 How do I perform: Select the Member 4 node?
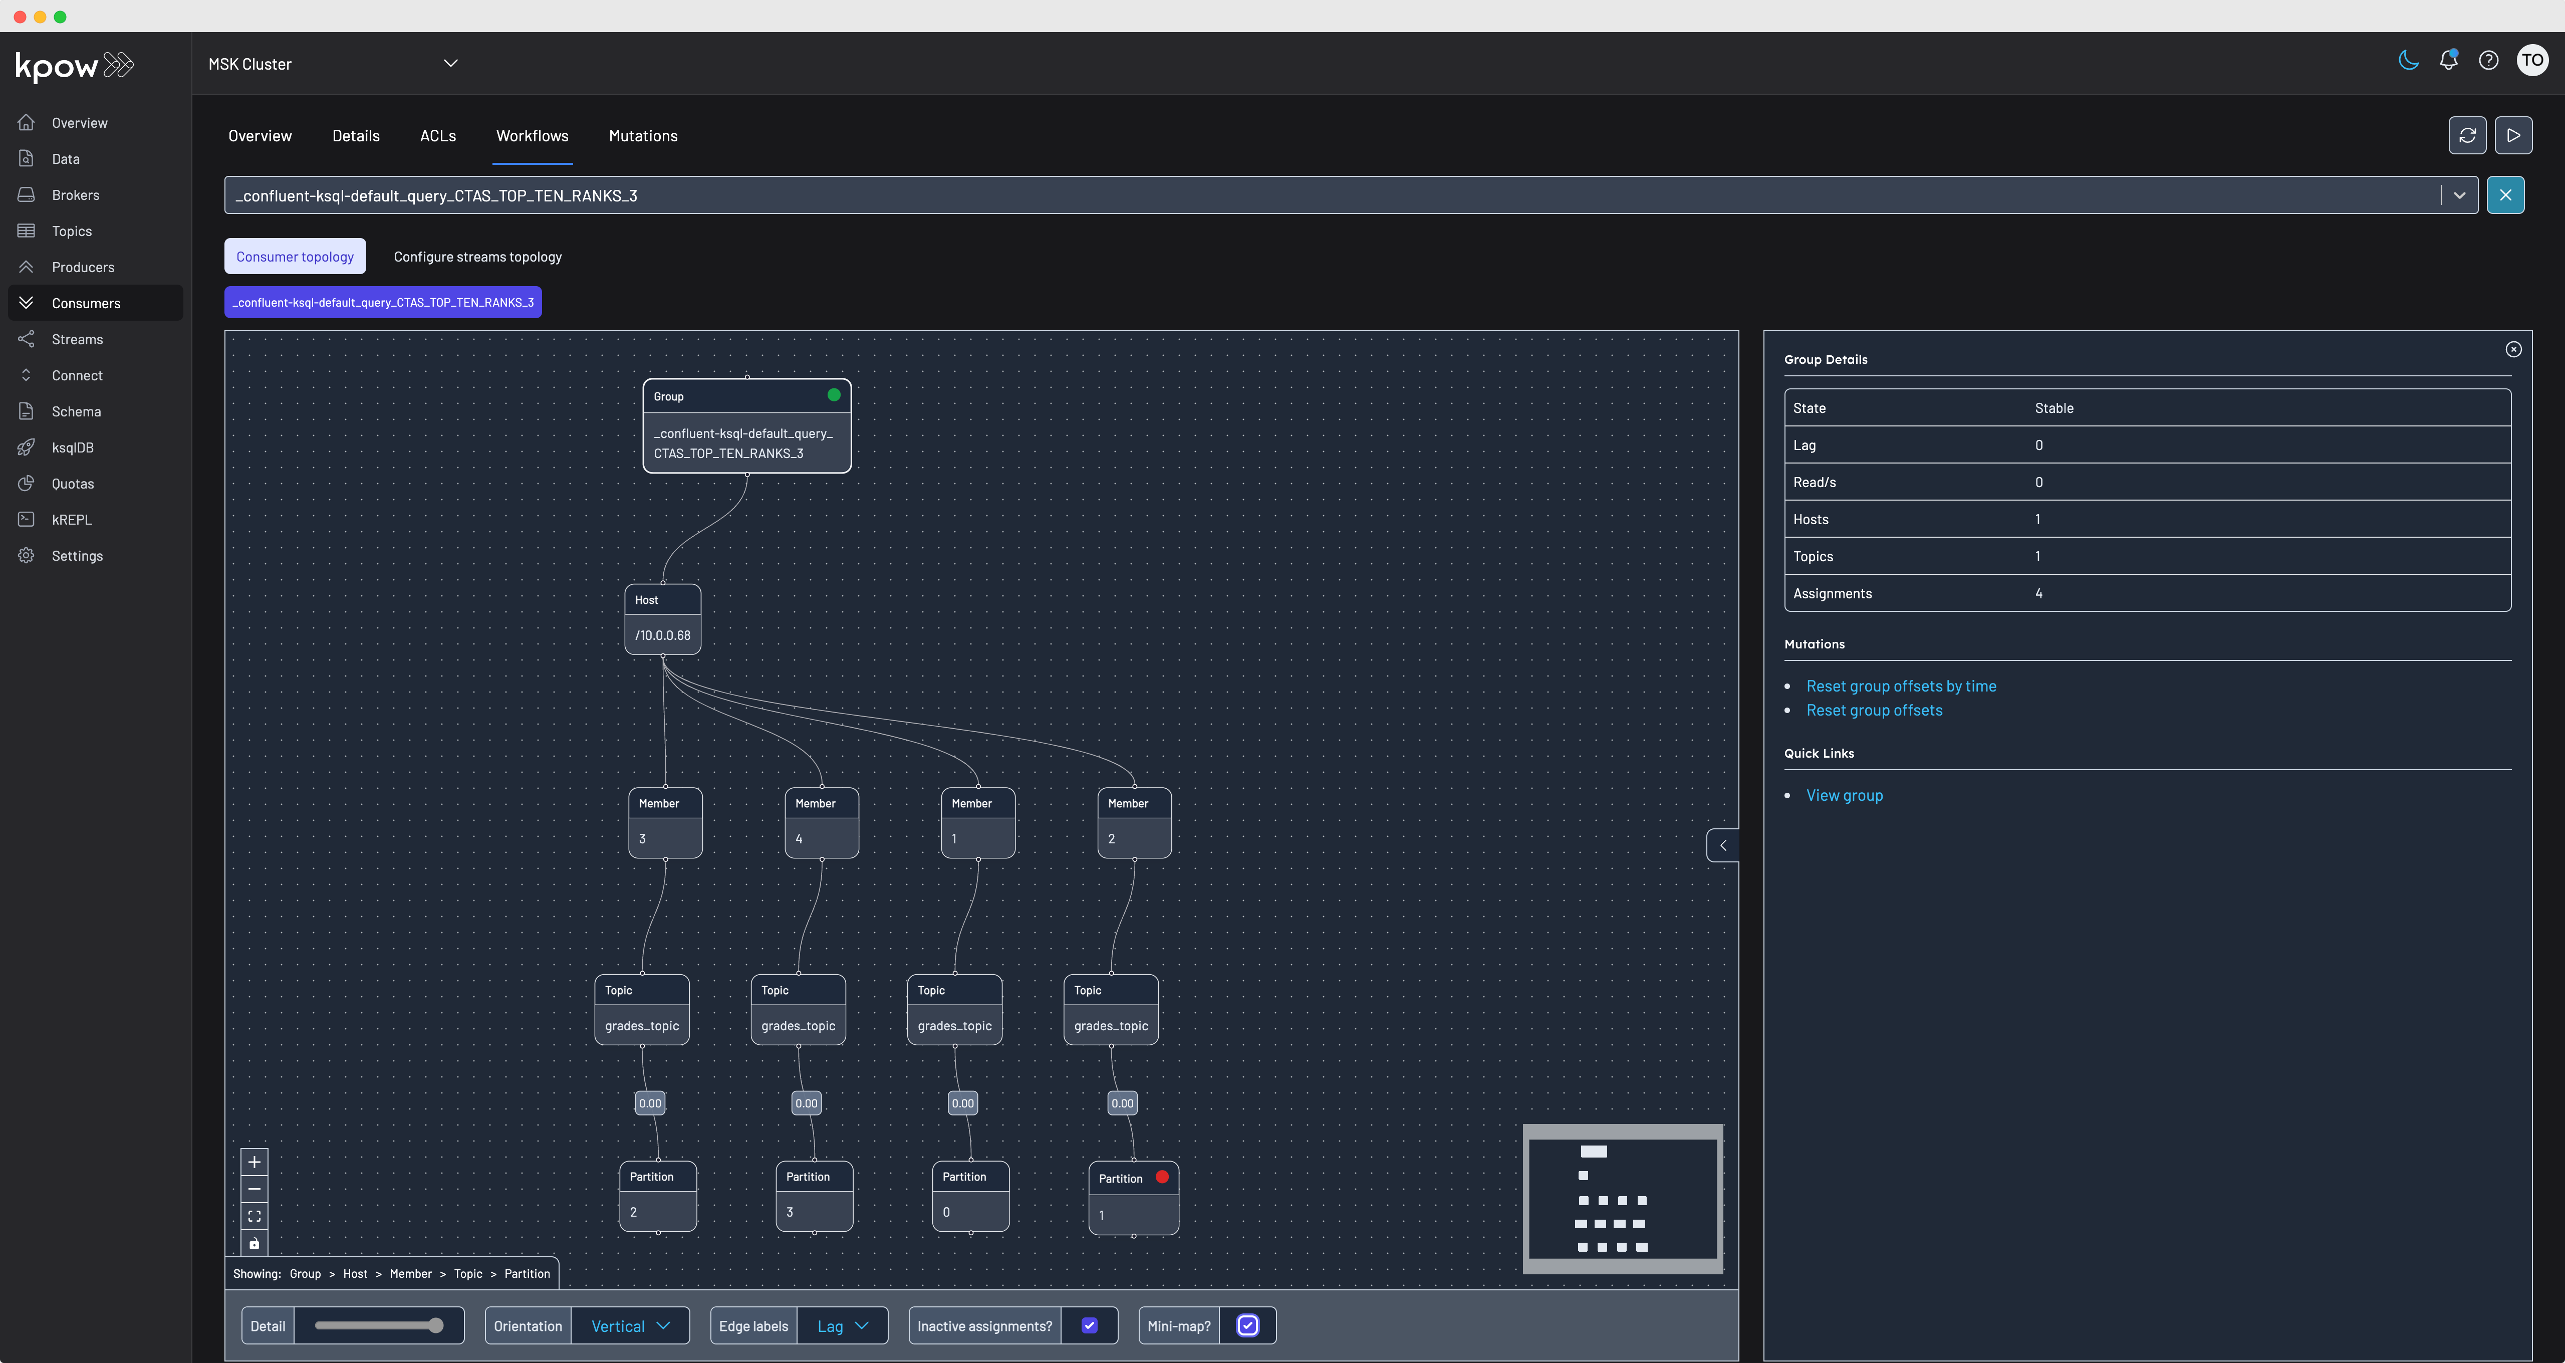pos(823,823)
